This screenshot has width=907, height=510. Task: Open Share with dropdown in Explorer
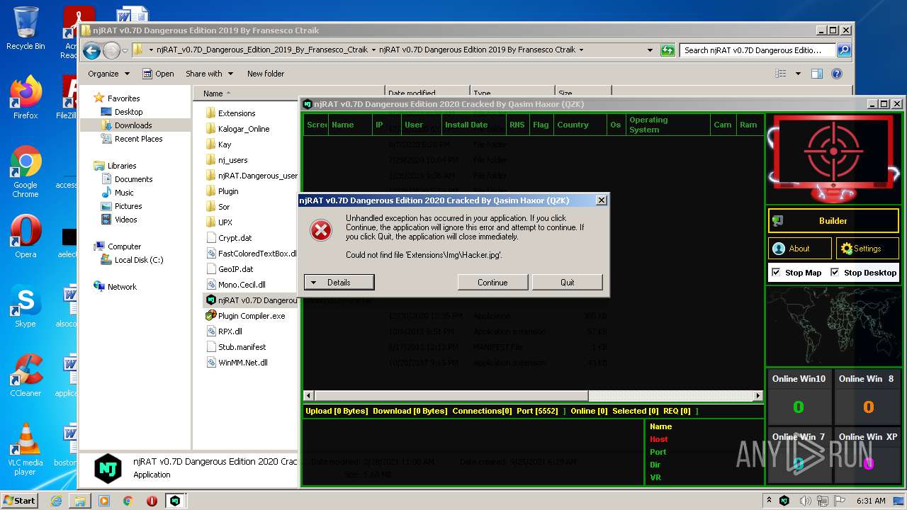[209, 74]
